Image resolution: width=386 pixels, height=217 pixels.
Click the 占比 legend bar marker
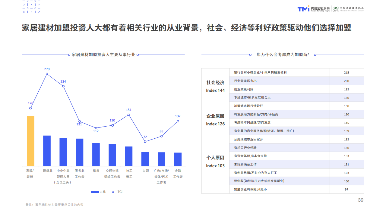pyautogui.click(x=95, y=192)
